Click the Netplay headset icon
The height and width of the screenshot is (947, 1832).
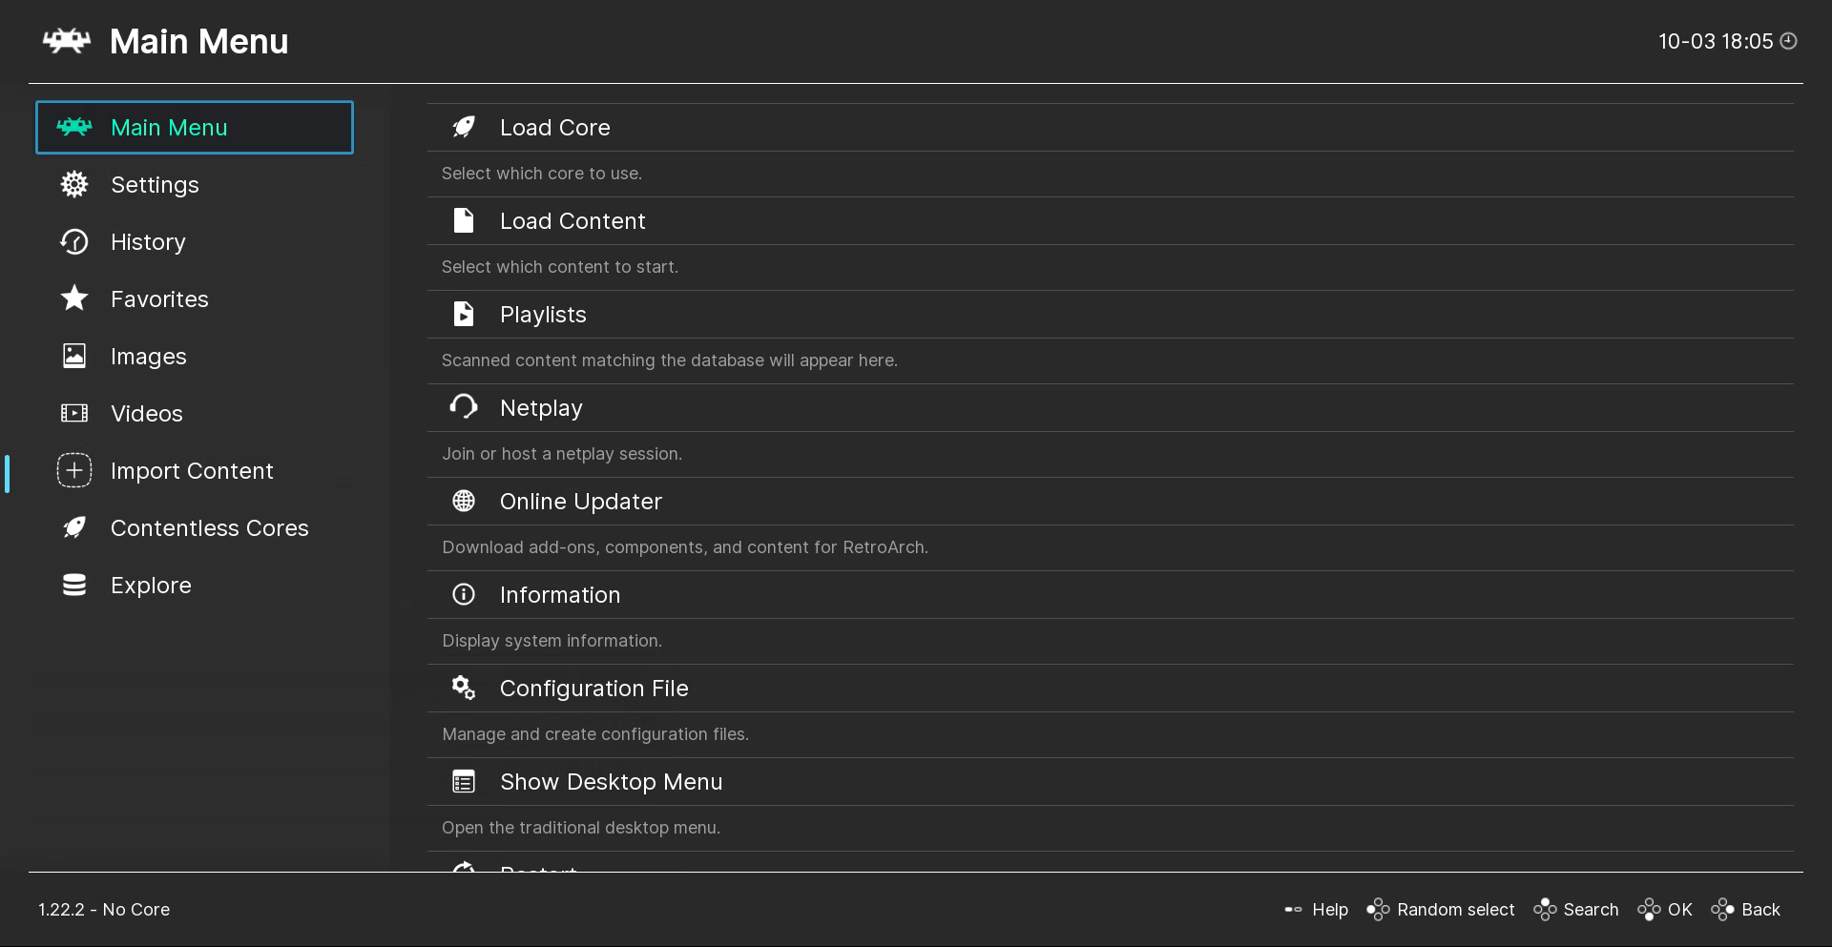click(464, 407)
